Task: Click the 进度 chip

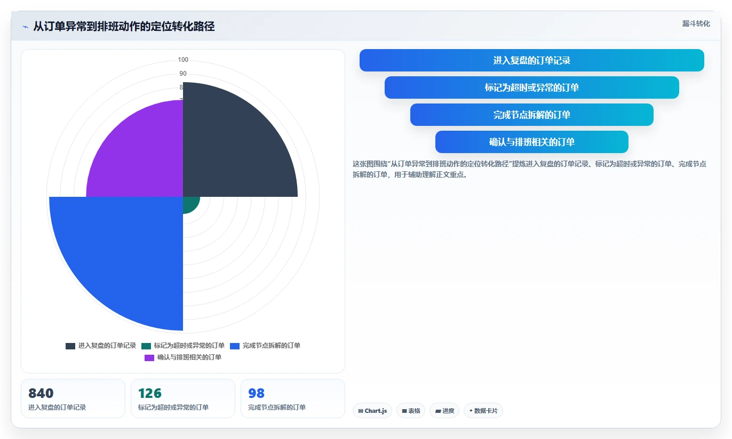Action: pos(444,411)
